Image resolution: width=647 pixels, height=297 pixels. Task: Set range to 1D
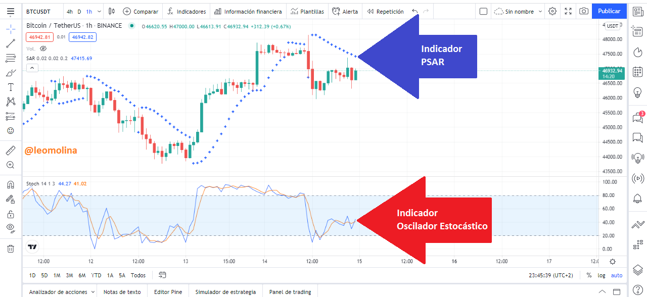tap(32, 275)
